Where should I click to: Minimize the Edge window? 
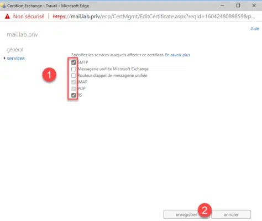[x=222, y=6]
